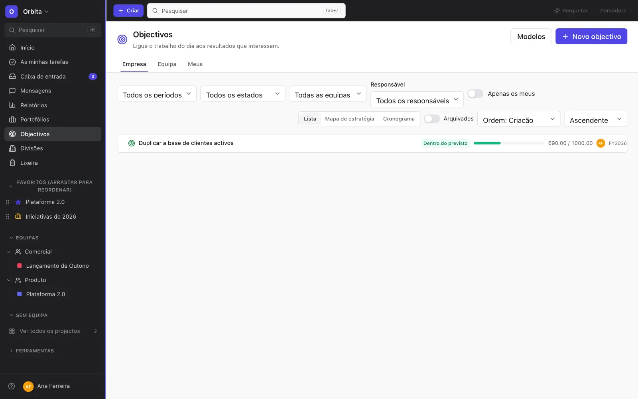
Task: Open As minhas tarefas check icon
Action: click(12, 62)
